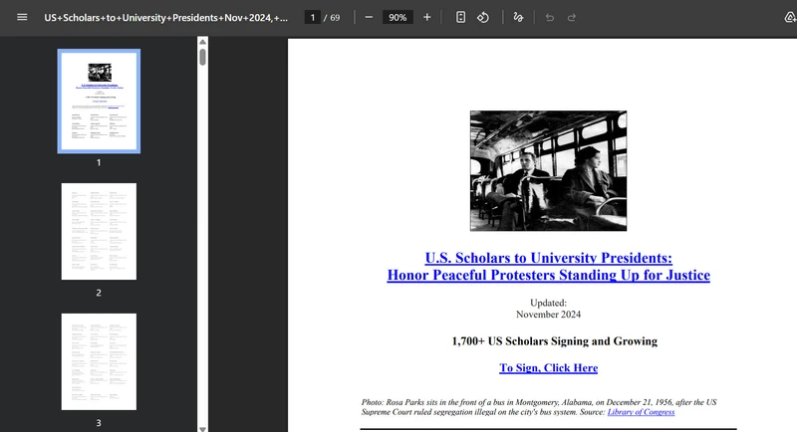
Task: Click the 'November 2024' date text
Action: [x=549, y=315]
